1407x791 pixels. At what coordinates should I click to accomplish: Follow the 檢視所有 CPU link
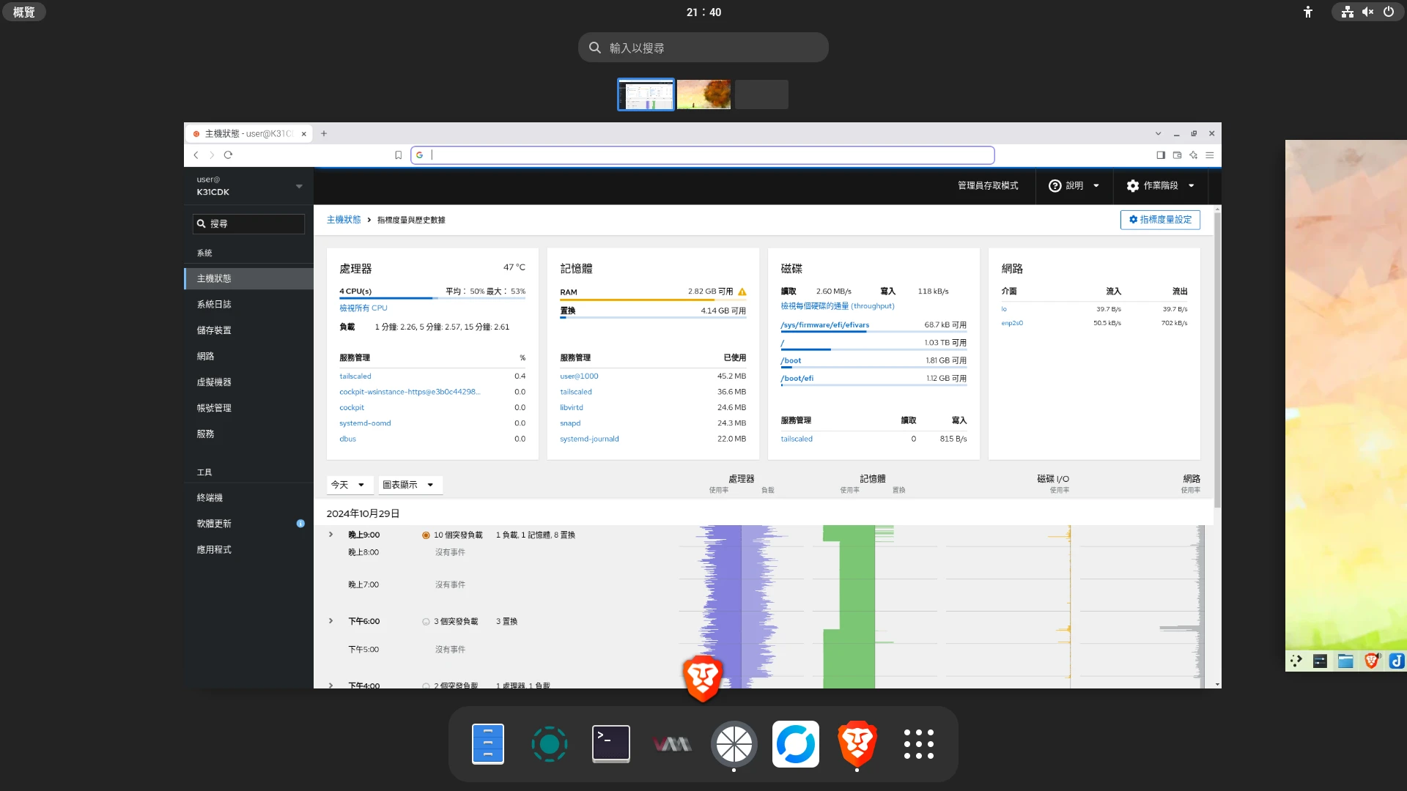click(x=363, y=308)
